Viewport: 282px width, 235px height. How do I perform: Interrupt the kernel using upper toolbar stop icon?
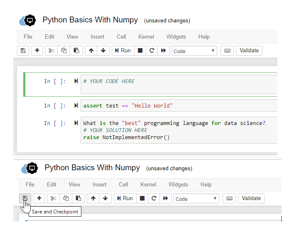click(x=140, y=51)
